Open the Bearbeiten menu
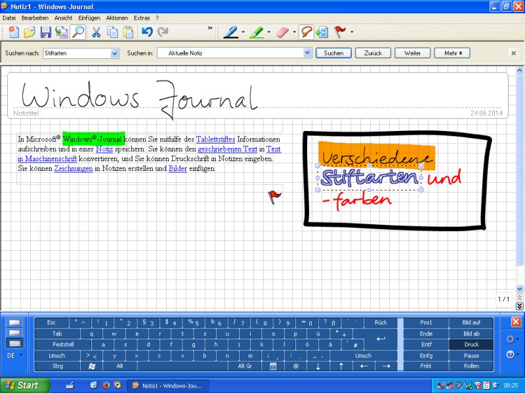Image resolution: width=525 pixels, height=393 pixels. click(x=35, y=18)
